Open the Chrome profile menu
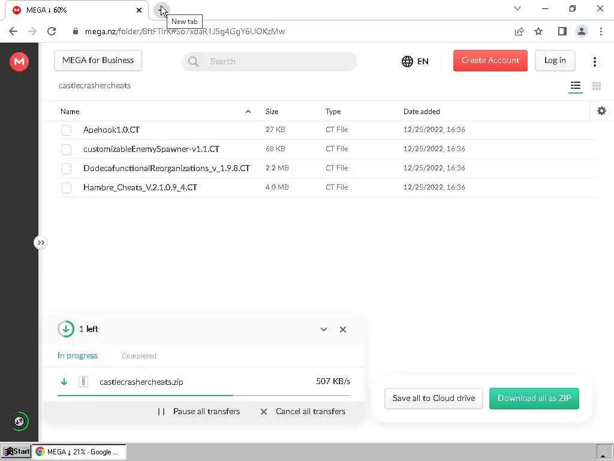Image resolution: width=614 pixels, height=461 pixels. tap(582, 31)
